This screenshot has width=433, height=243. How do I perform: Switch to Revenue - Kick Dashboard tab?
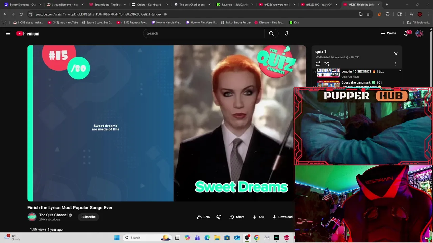pyautogui.click(x=234, y=5)
